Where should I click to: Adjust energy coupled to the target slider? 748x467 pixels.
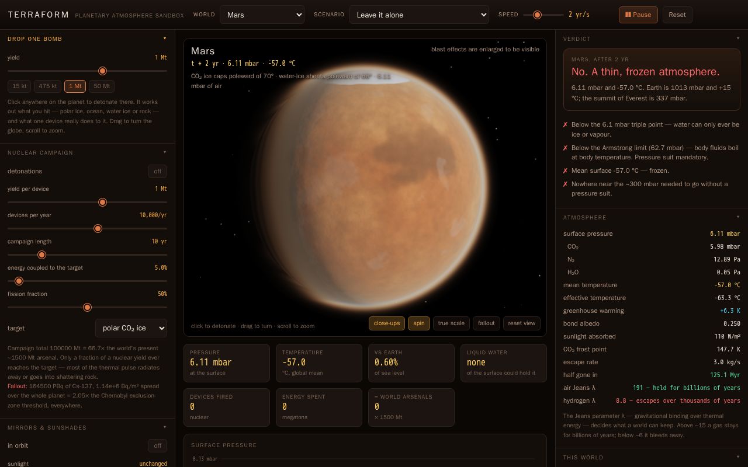pos(87,281)
